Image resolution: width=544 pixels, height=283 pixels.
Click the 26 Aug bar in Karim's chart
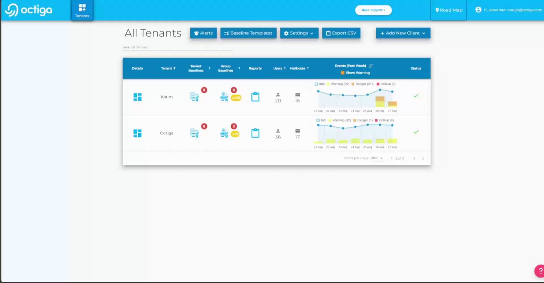click(x=380, y=101)
